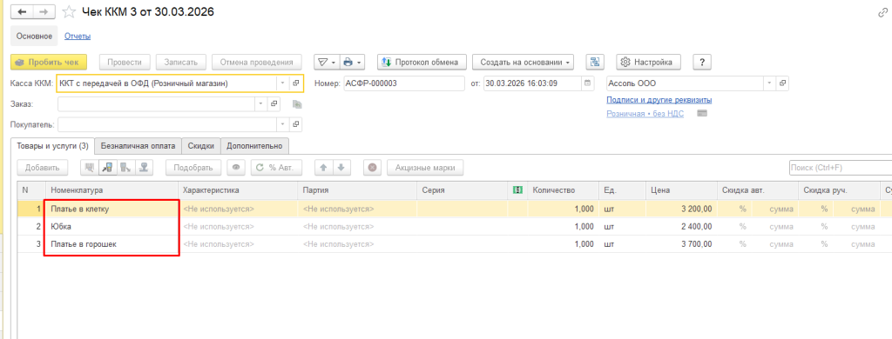
Task: Click the Акцизные марки button
Action: 425,168
